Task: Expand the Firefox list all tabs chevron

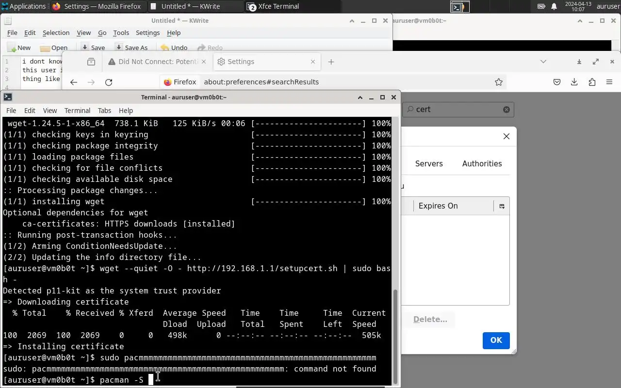Action: pos(543,62)
